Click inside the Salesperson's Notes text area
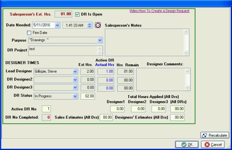Image resolution: width=232 pixels, height=150 pixels. coord(147,42)
